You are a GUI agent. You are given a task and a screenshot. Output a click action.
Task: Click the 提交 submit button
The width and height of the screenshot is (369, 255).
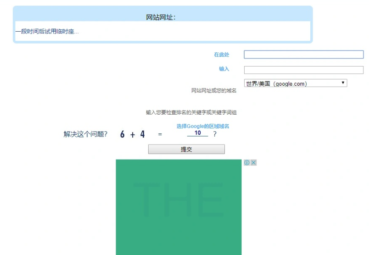[186, 150]
